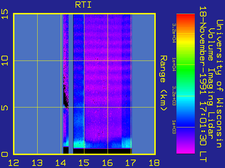Click the y-axis tick label 5
Screen dimensions: 225x168
(5, 108)
